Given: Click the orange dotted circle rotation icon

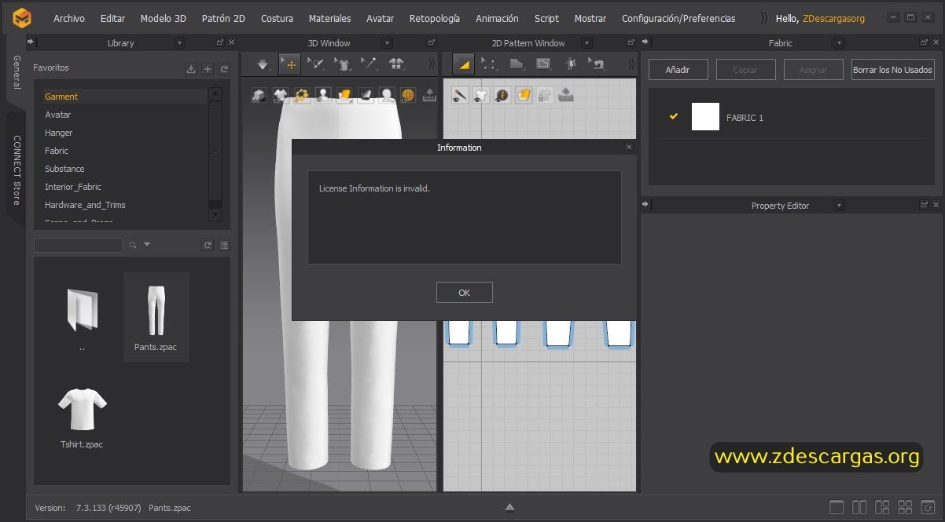Looking at the screenshot, I should tap(302, 96).
